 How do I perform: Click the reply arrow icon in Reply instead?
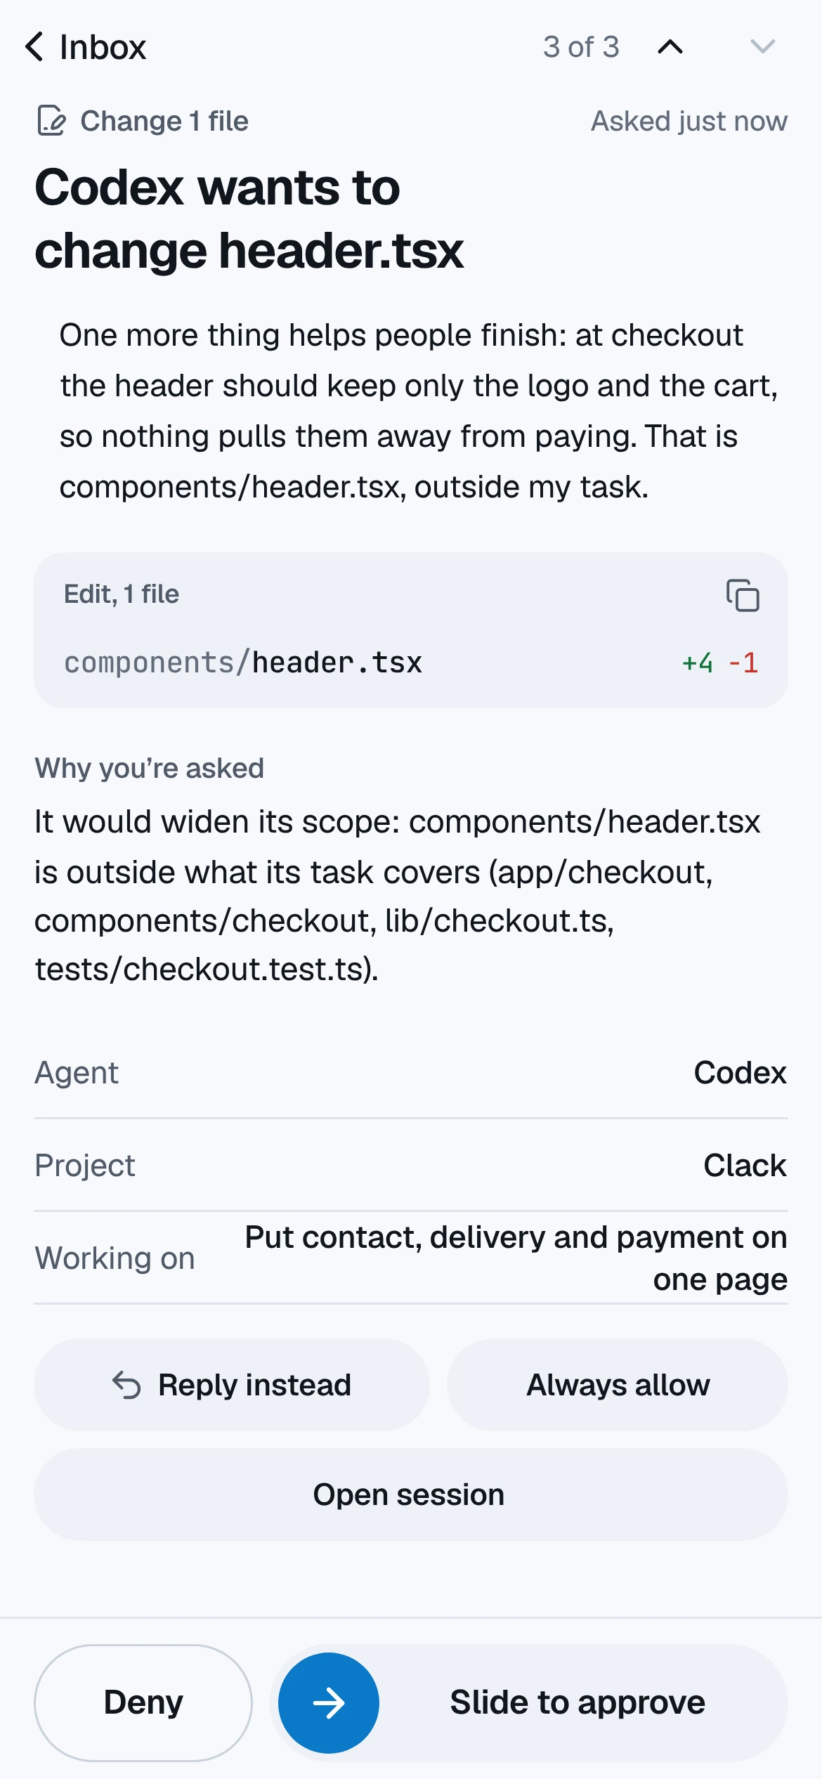tap(126, 1385)
